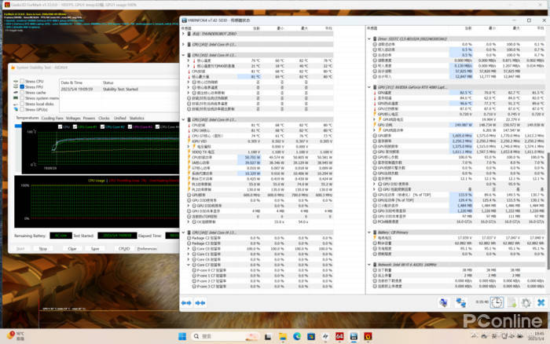Open the Windows Start menu

pos(182,336)
